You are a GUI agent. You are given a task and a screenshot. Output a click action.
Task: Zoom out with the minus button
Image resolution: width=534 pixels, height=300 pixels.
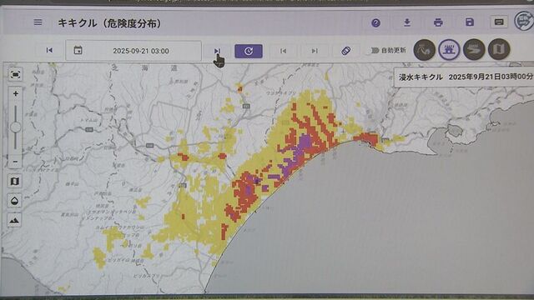(x=15, y=161)
